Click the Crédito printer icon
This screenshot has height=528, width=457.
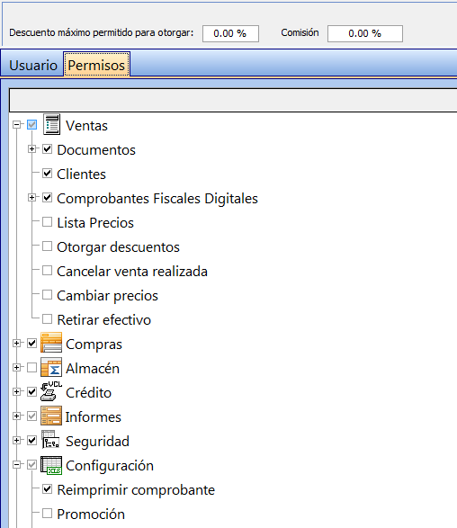point(51,391)
